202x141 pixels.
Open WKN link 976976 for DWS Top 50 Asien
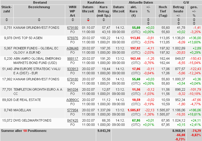pos(72,38)
